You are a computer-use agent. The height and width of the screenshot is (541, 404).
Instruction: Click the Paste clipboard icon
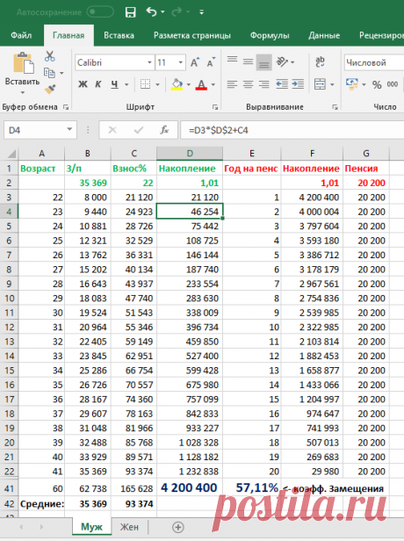coord(23,63)
